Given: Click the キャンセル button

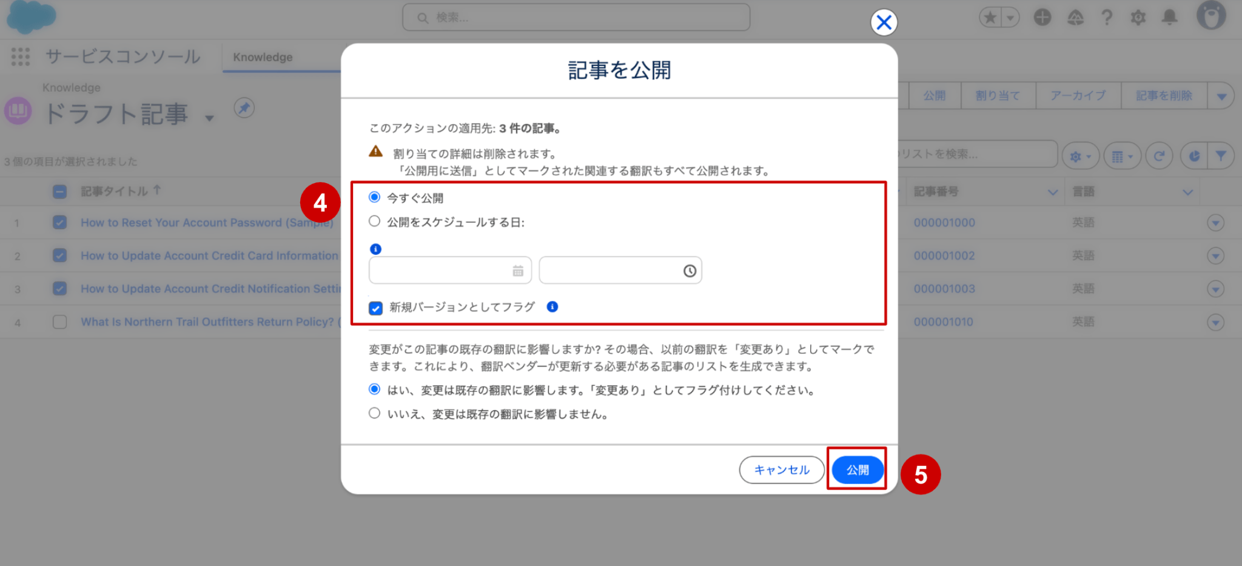Looking at the screenshot, I should (782, 470).
